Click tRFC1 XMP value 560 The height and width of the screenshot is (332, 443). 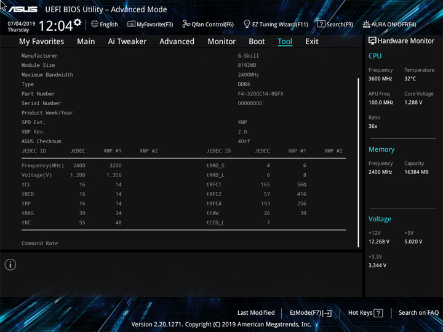pyautogui.click(x=301, y=184)
